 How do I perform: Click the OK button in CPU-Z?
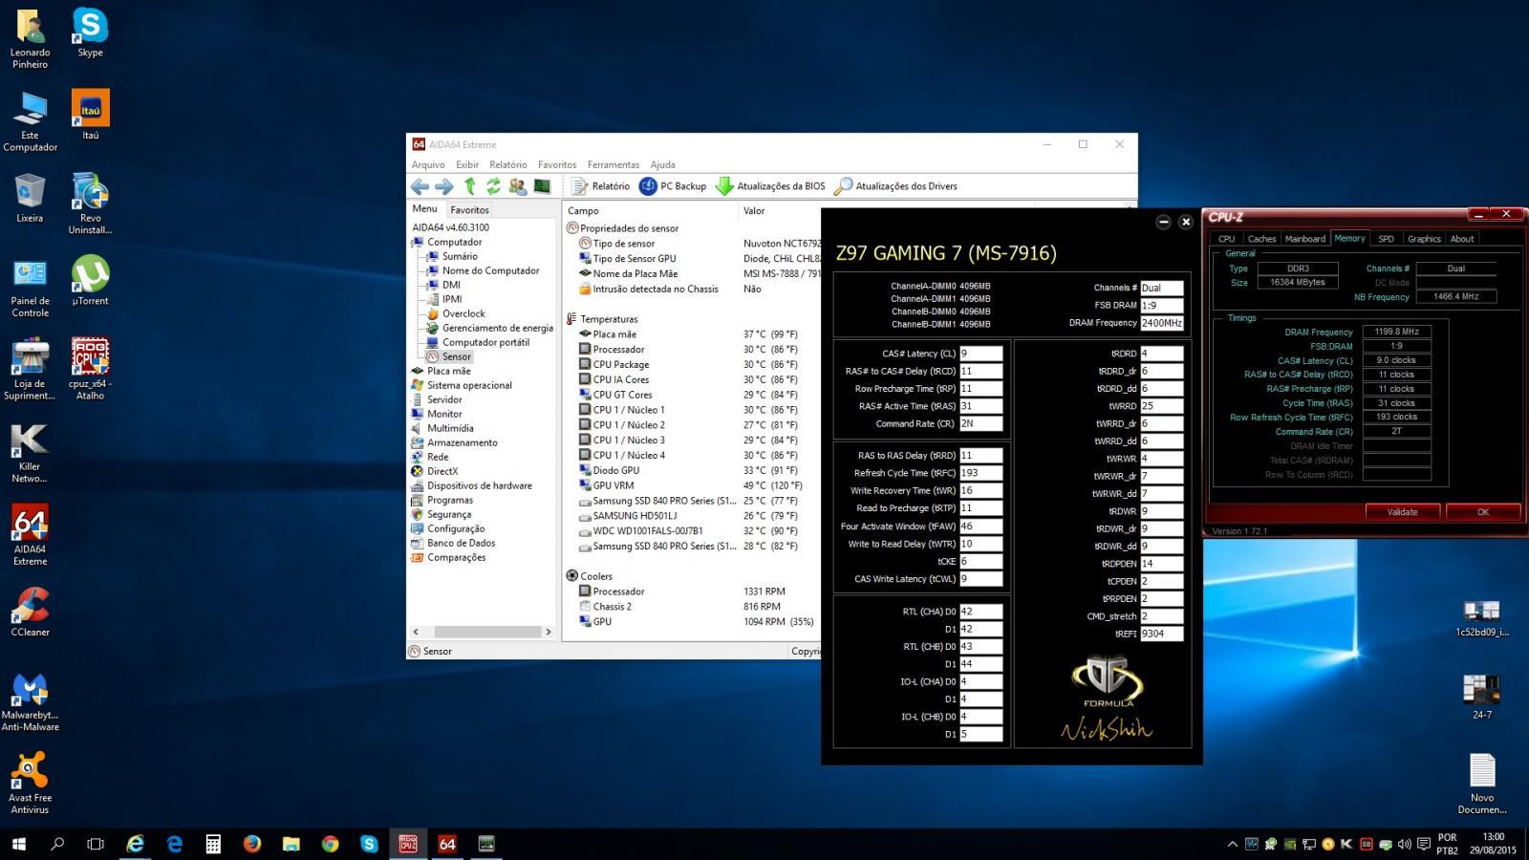pyautogui.click(x=1483, y=512)
